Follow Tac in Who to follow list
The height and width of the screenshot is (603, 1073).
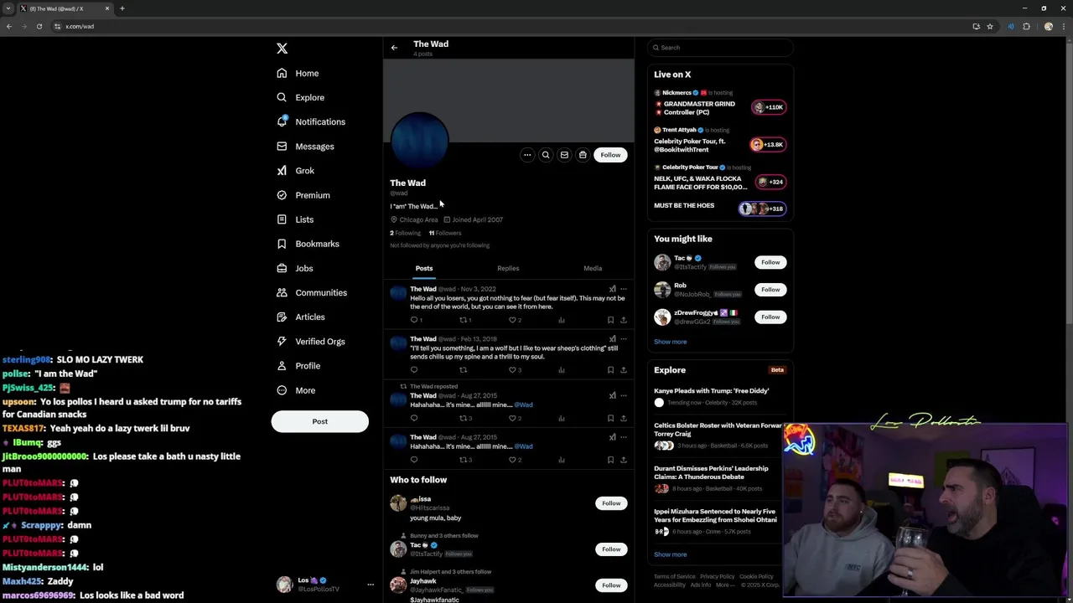point(611,549)
